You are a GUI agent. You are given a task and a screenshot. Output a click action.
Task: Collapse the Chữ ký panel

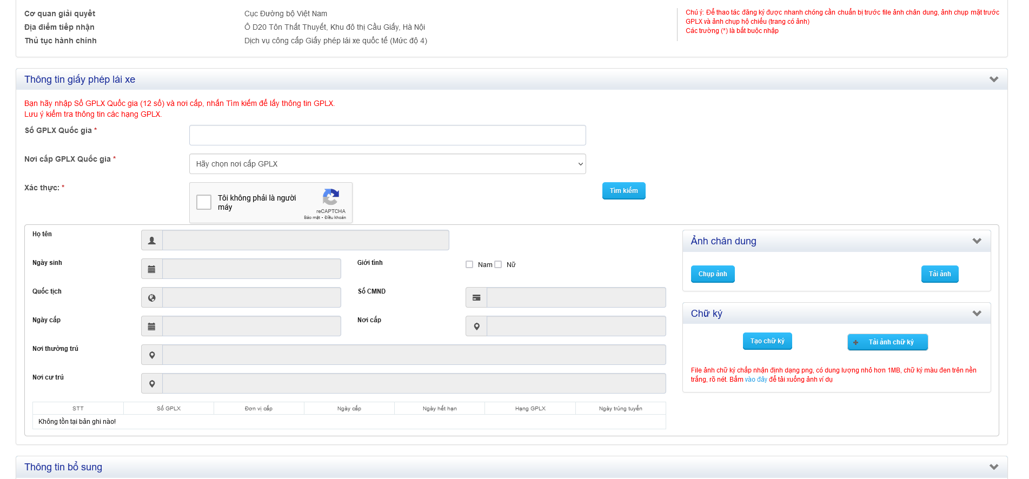pyautogui.click(x=977, y=314)
